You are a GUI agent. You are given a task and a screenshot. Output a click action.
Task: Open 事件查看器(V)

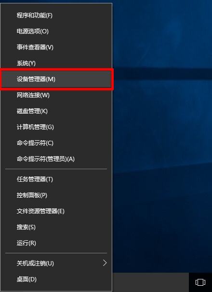pyautogui.click(x=56, y=47)
